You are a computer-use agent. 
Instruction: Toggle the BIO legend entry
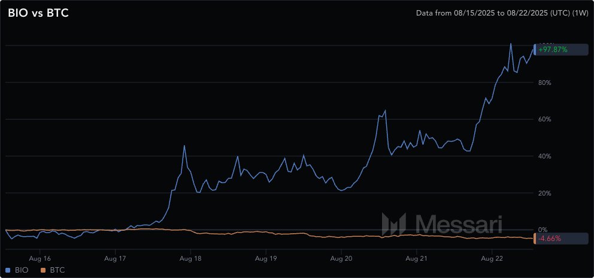[17, 270]
